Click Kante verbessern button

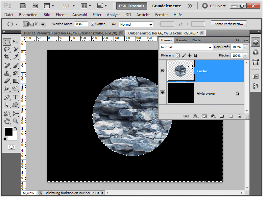pyautogui.click(x=229, y=24)
